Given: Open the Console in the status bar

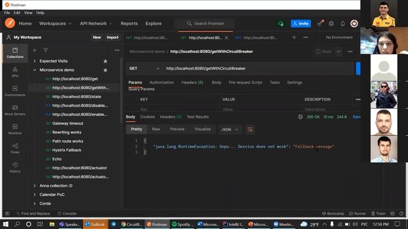Looking at the screenshot, I should tap(67, 214).
